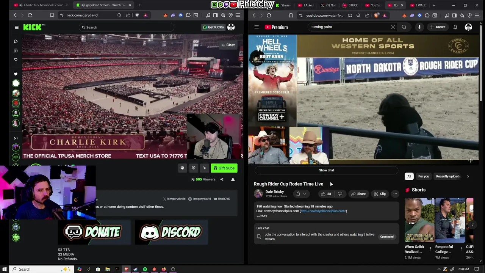This screenshot has width=485, height=273.
Task: Open When Xzibit Realized short thumbnail
Action: coord(419,220)
